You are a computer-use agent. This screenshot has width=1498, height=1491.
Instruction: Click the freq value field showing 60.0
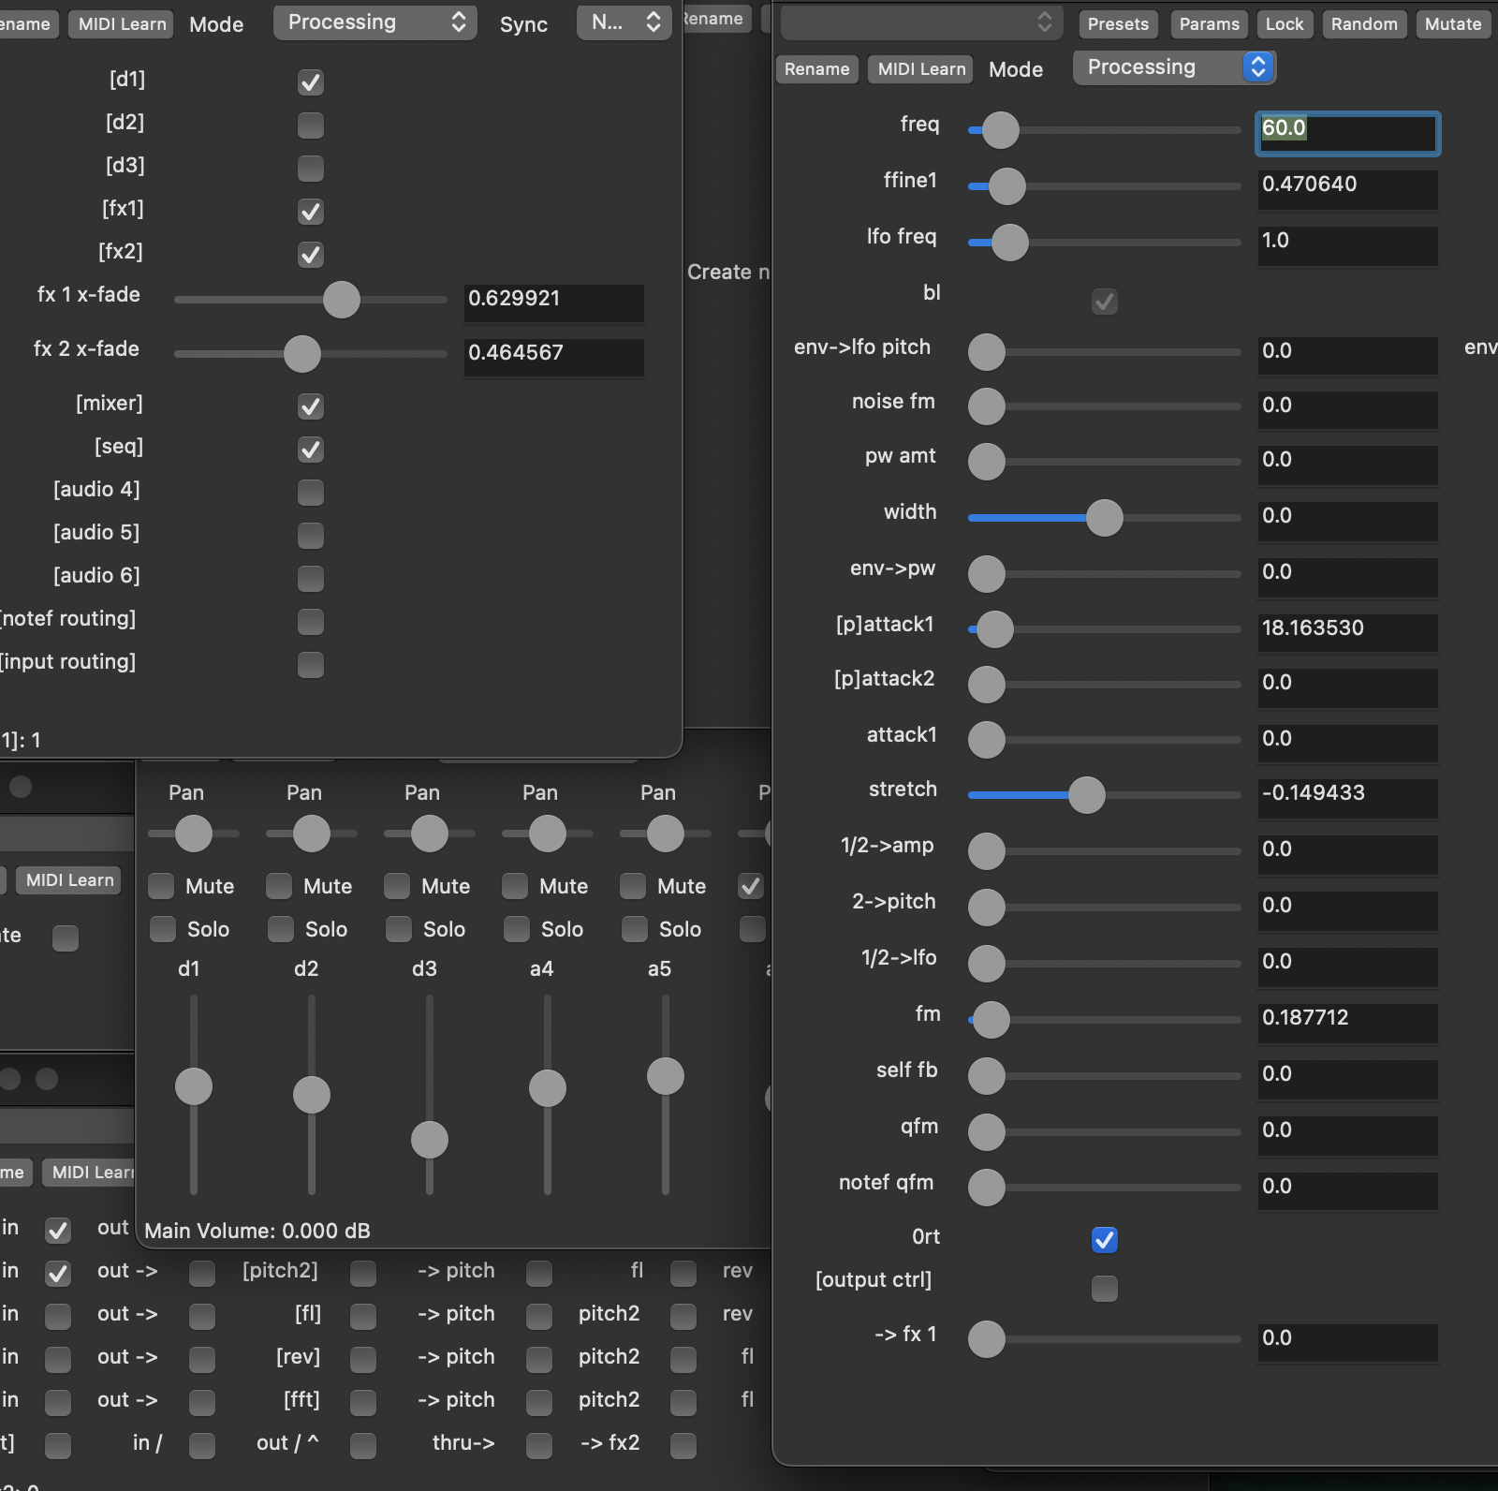1346,131
